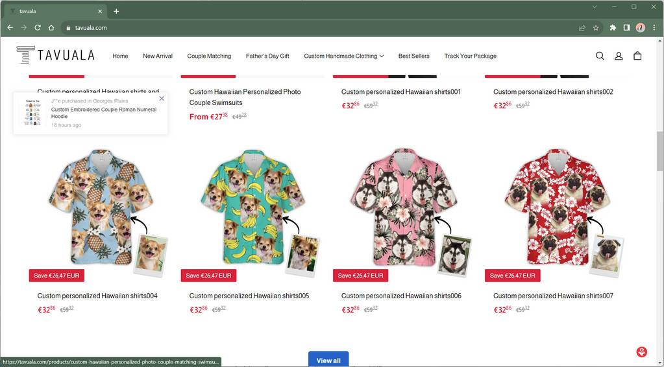The height and width of the screenshot is (367, 664).
Task: Open Couple Matching menu item
Action: click(x=209, y=56)
